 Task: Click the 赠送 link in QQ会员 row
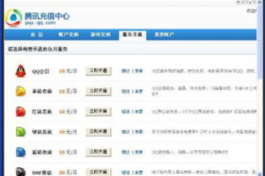[126, 71]
